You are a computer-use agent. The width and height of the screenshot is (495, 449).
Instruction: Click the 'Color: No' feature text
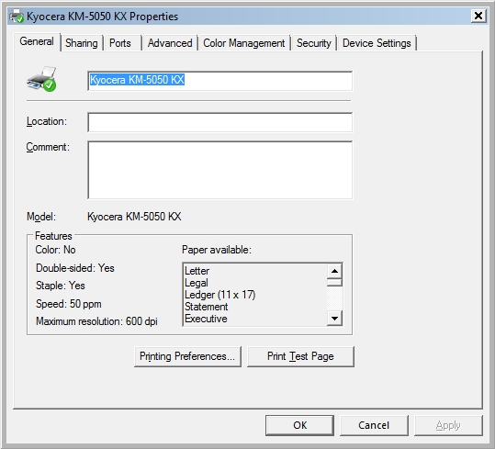click(x=55, y=250)
